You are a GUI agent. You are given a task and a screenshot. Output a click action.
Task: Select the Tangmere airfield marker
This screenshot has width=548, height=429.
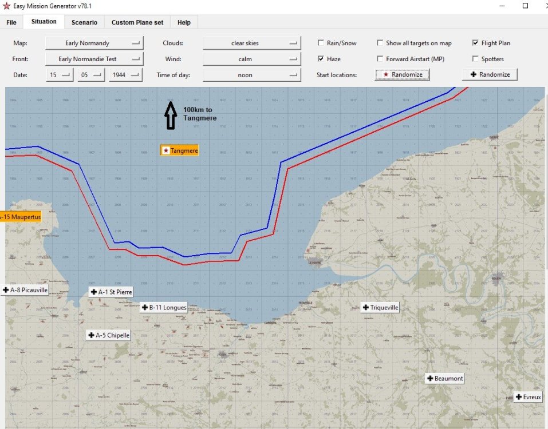point(179,150)
